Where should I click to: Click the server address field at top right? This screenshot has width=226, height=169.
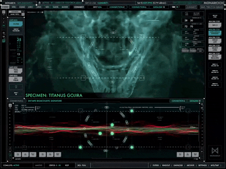pyautogui.click(x=212, y=7)
